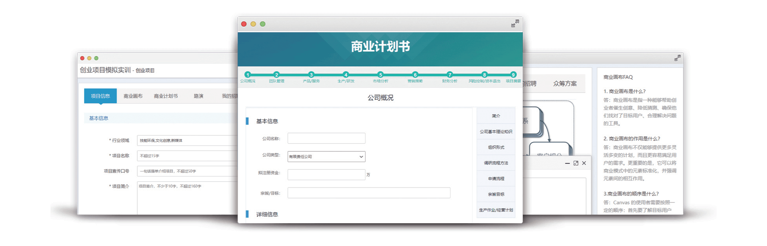Viewport: 767px width, 246px height.
Task: Click the expand icon in the right background window
Action: point(677,58)
